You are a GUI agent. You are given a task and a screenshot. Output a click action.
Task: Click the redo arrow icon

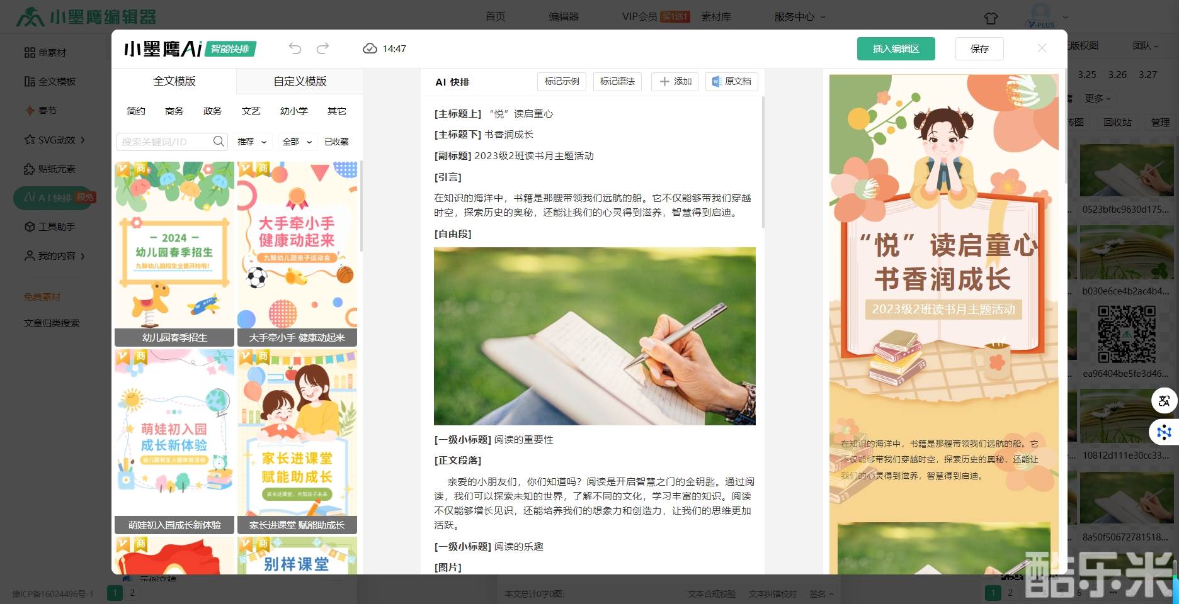323,48
